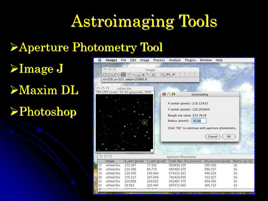Open the File menu
The image size is (268, 201).
124,60
